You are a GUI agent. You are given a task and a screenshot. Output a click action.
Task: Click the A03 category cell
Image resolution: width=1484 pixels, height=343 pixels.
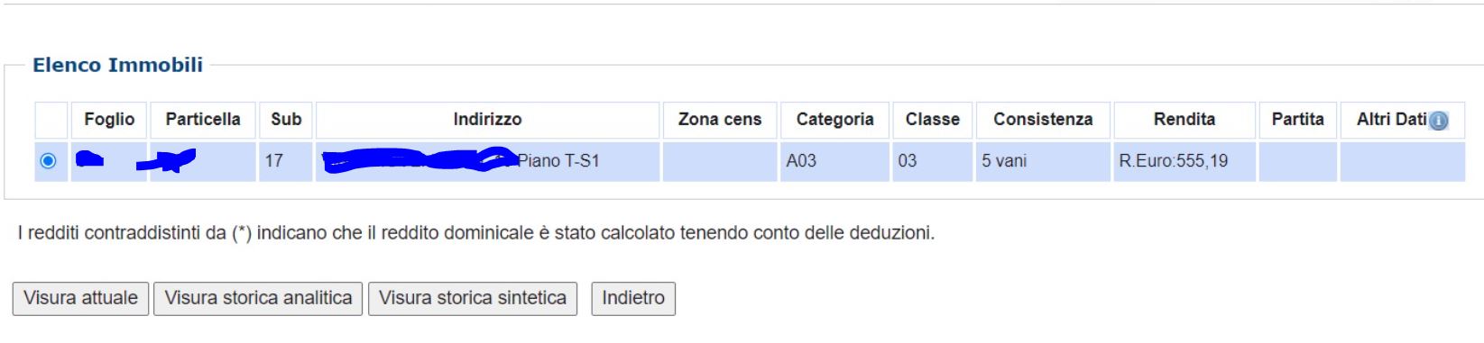834,161
